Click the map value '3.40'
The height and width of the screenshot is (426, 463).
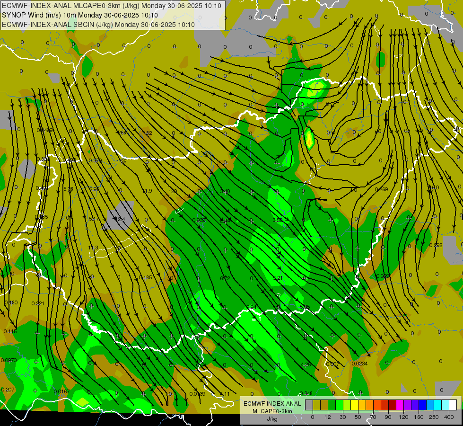[x=225, y=191]
